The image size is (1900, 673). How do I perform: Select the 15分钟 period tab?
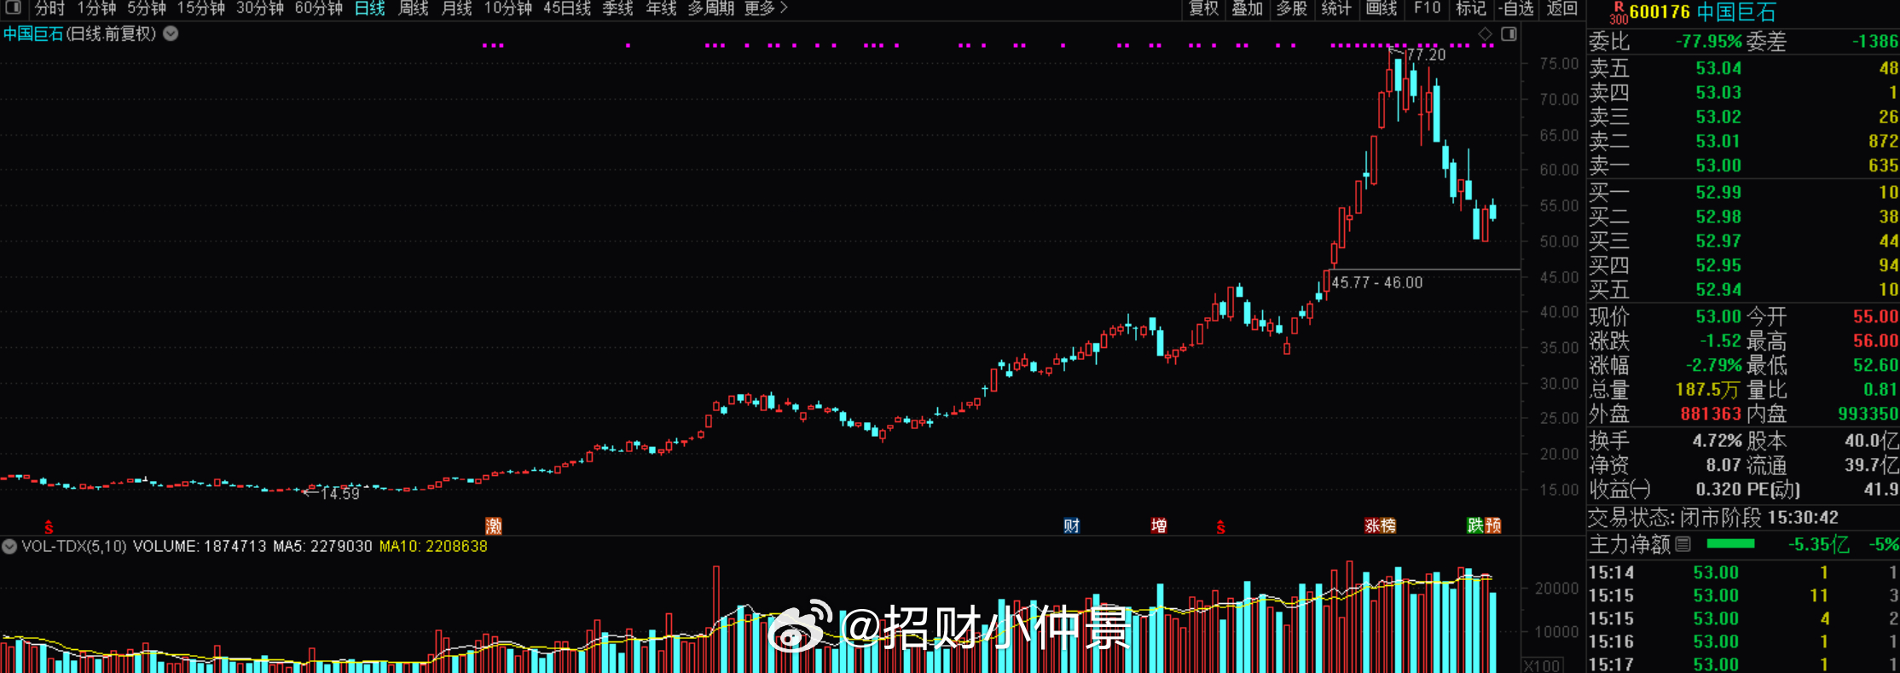click(x=201, y=9)
